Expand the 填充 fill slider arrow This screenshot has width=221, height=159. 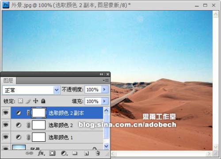coord(105,101)
